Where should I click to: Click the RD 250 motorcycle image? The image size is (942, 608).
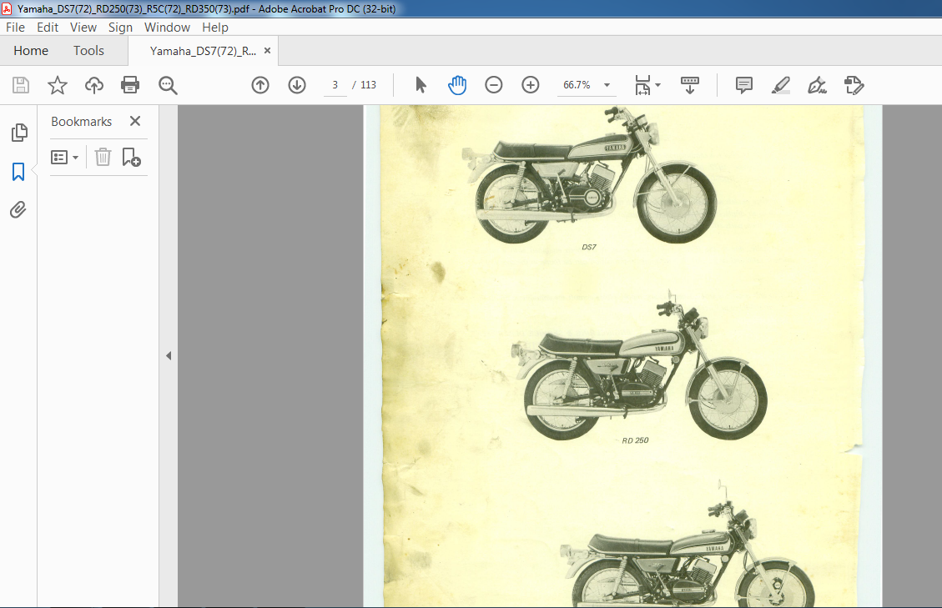tap(639, 366)
